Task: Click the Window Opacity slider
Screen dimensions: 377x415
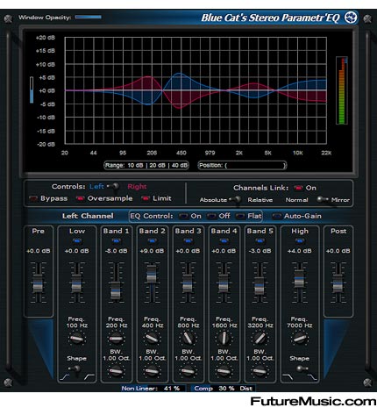Action: coord(89,17)
